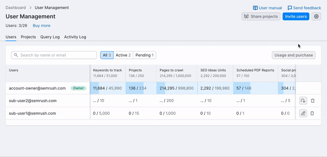The height and width of the screenshot is (157, 327).
Task: Click the search magnifier icon
Action: pos(16,55)
